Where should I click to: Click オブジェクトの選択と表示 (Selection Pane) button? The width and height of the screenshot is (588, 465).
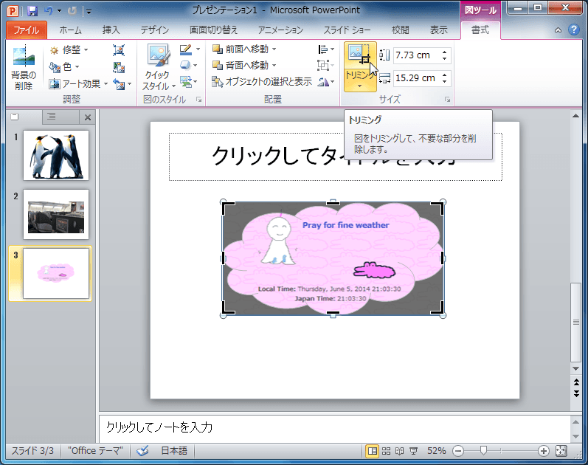[x=262, y=82]
